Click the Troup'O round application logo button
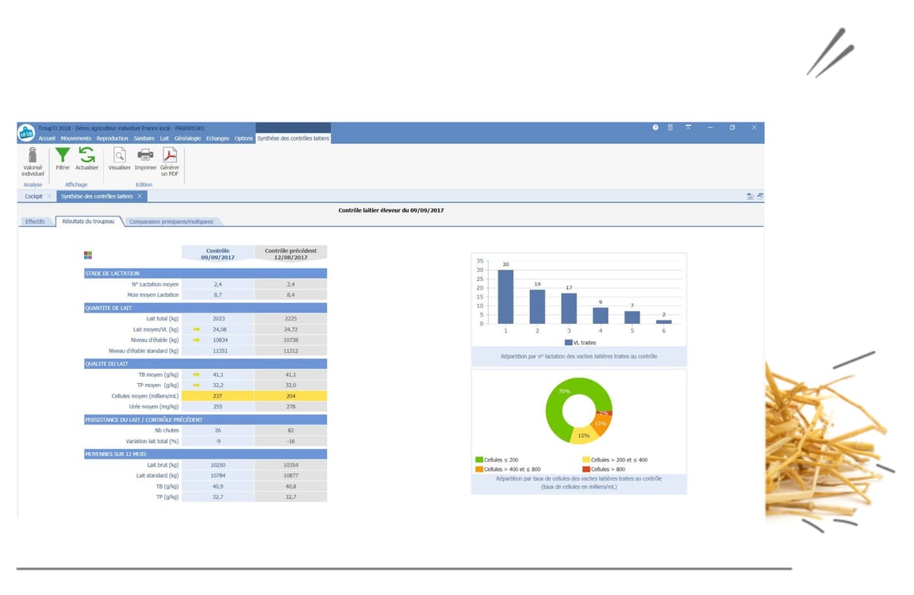914x595 pixels. (26, 133)
